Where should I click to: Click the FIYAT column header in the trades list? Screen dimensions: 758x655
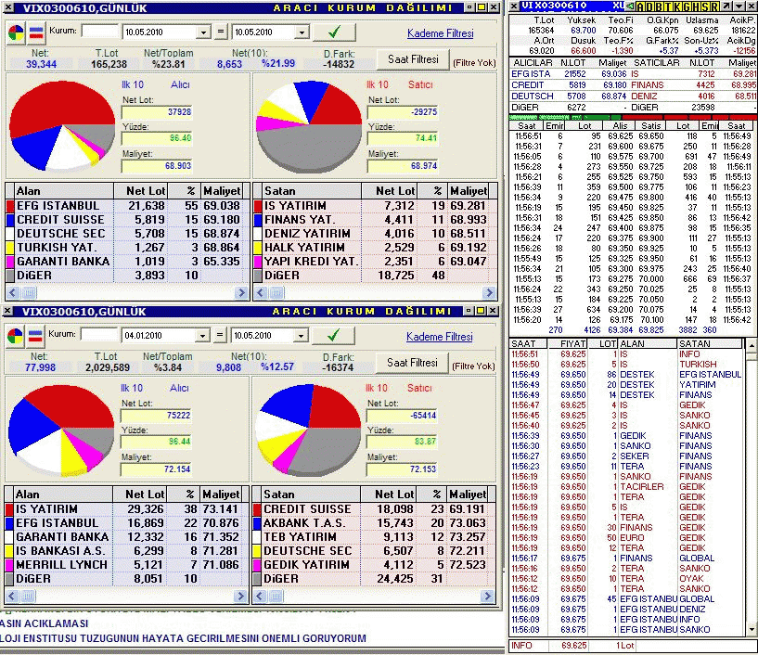[x=568, y=343]
